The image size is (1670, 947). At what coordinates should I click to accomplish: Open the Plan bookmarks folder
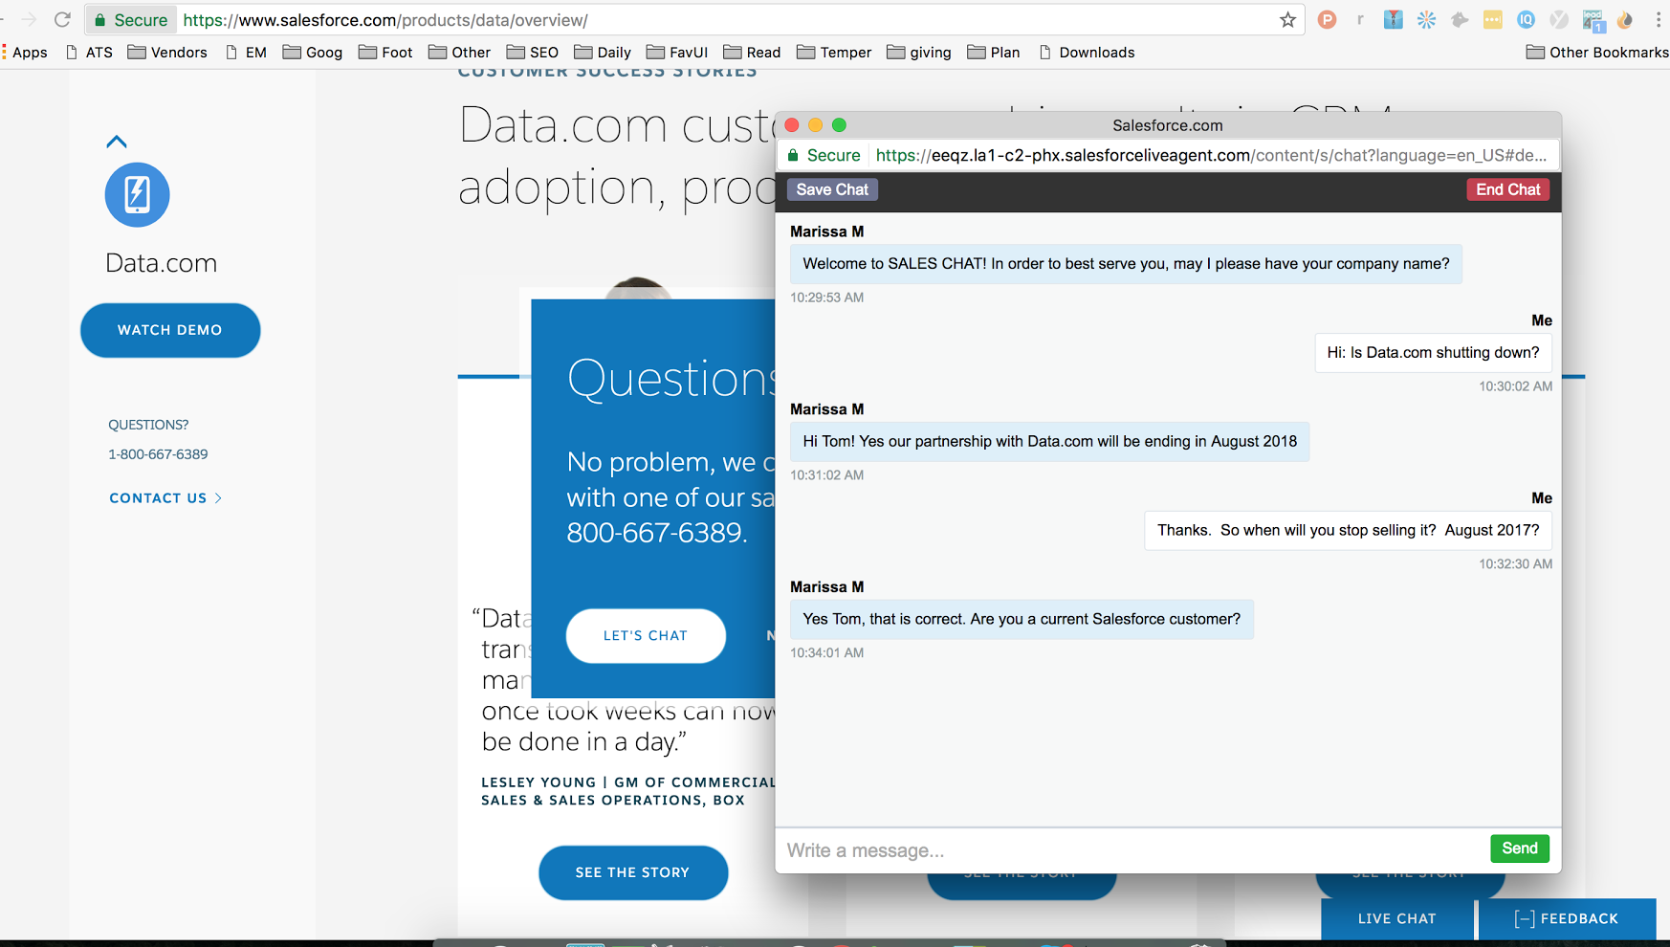coord(994,53)
